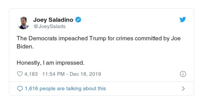
Task: Open Joey Saladino's profile picture
Action: coord(23,22)
